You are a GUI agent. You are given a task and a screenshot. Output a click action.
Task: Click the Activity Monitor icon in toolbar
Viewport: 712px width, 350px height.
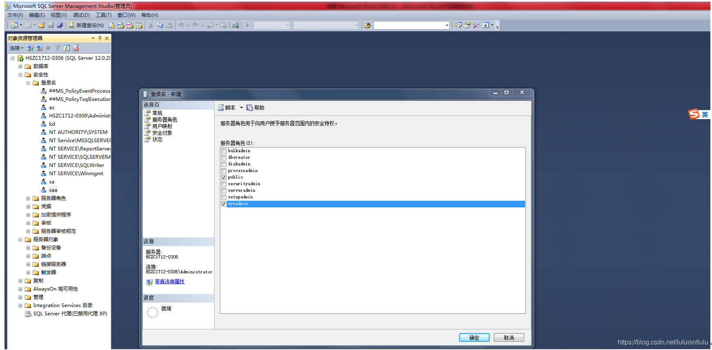click(235, 25)
